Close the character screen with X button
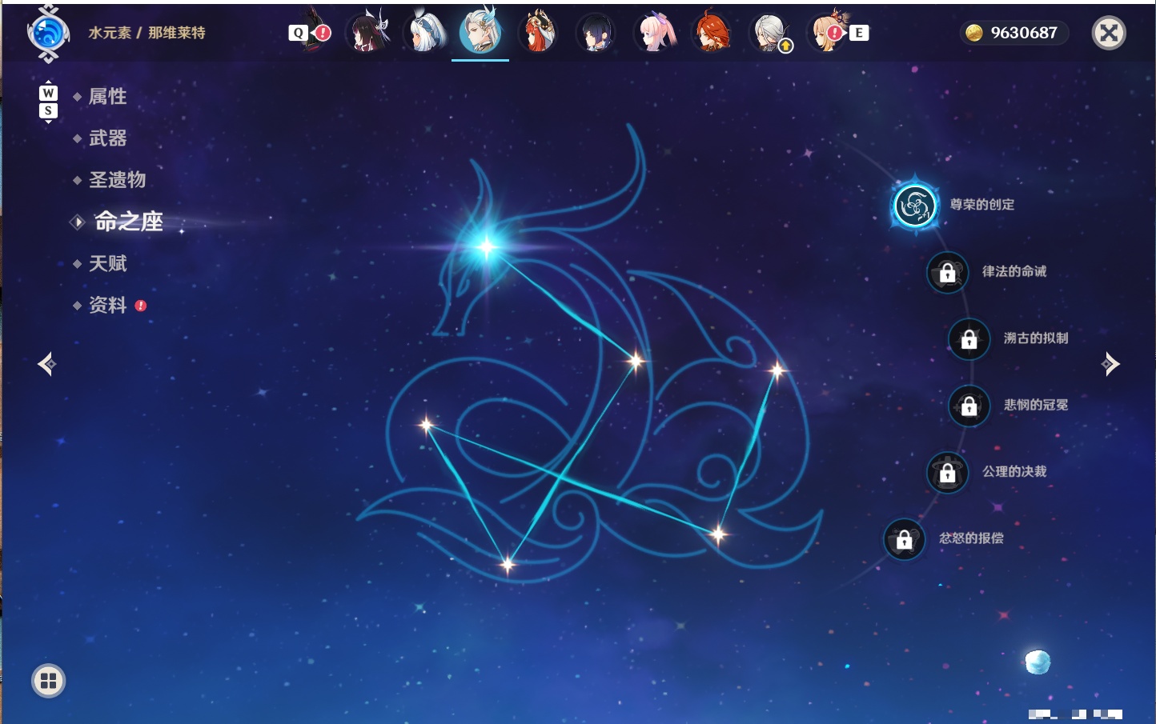Image resolution: width=1156 pixels, height=724 pixels. point(1109,33)
